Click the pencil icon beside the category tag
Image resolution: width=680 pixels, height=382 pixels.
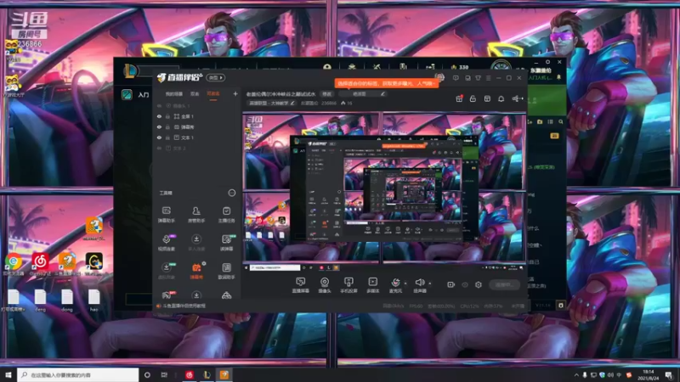[x=292, y=103]
